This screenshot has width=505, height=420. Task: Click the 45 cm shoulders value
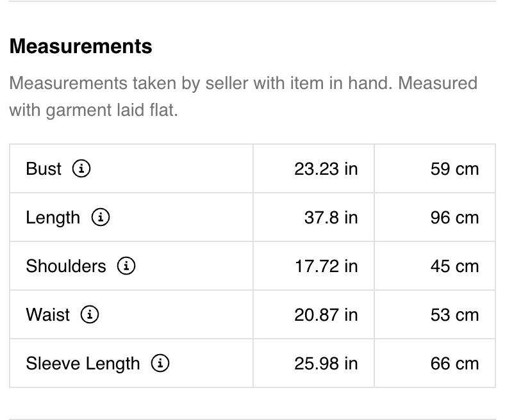[x=454, y=266]
